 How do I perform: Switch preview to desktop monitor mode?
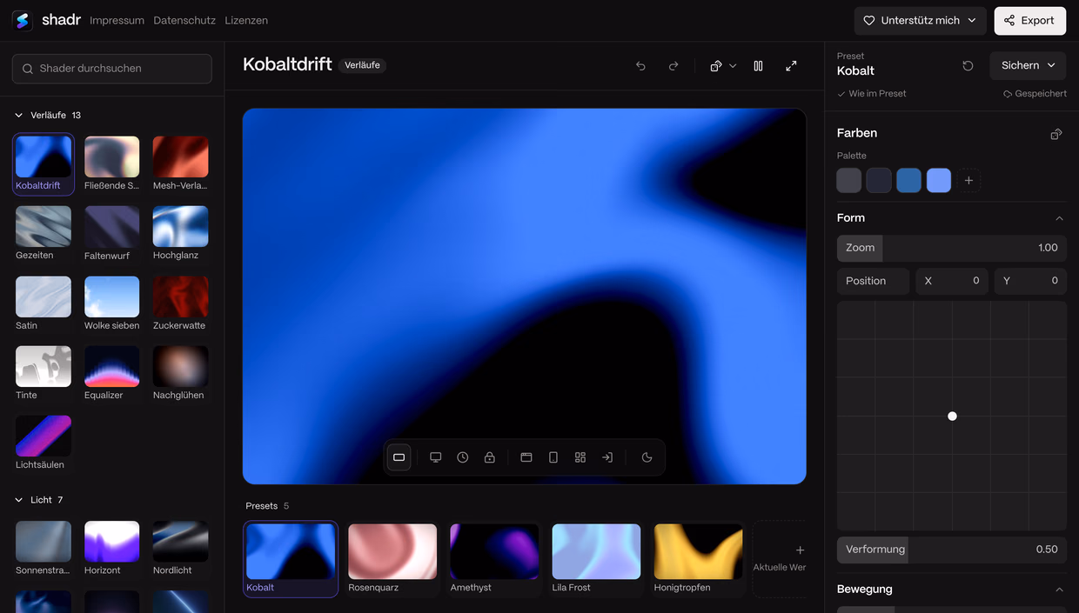pos(436,457)
